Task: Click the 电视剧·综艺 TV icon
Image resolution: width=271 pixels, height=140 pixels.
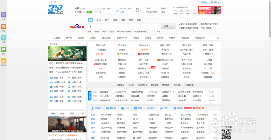Action: (x=51, y=82)
